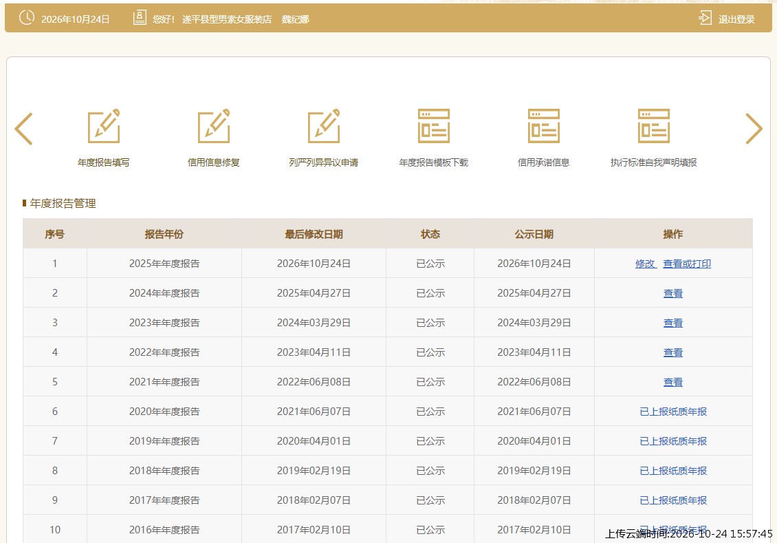Click 已上报纸质年报 for the 2017年年度报告
777x543 pixels.
pyautogui.click(x=673, y=500)
